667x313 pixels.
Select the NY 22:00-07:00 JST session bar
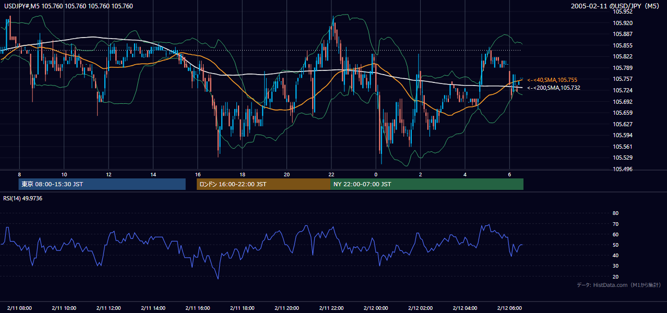point(427,184)
